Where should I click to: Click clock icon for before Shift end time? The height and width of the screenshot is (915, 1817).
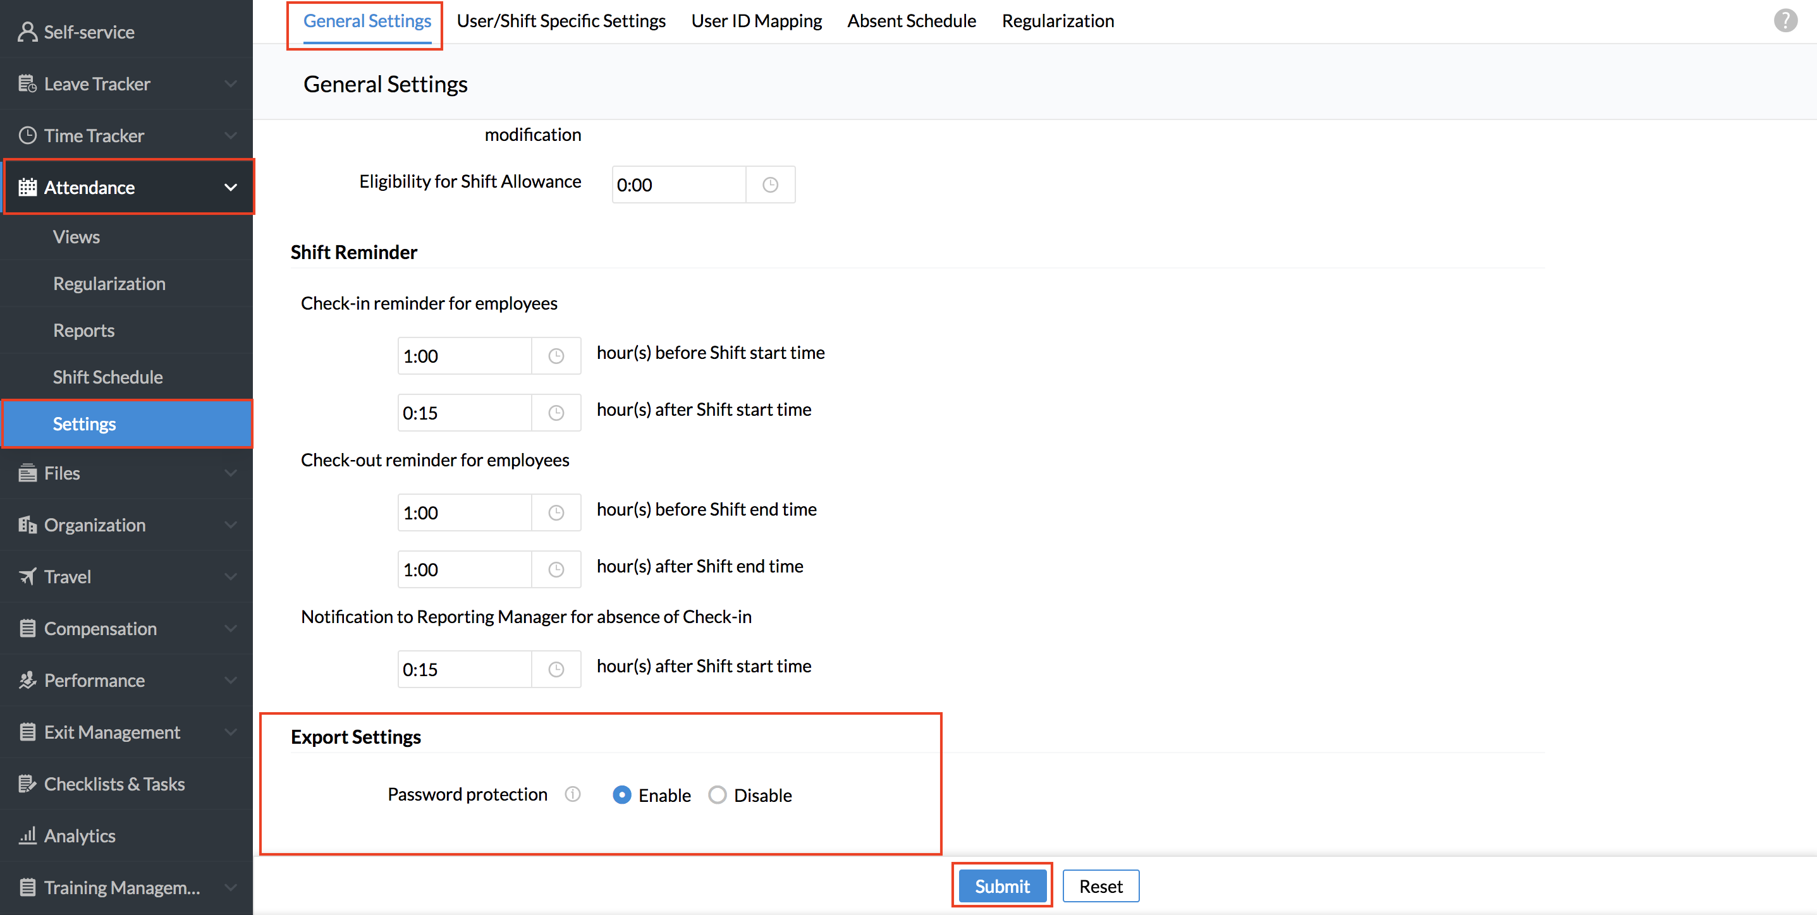556,512
